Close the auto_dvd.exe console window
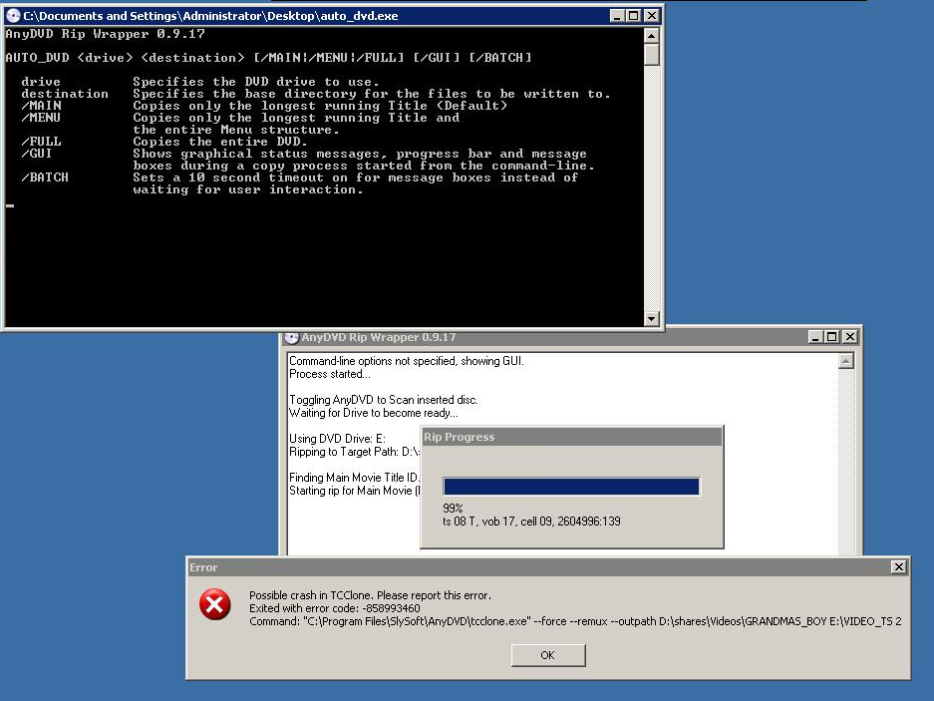Screen dimensions: 934x701 tap(652, 16)
